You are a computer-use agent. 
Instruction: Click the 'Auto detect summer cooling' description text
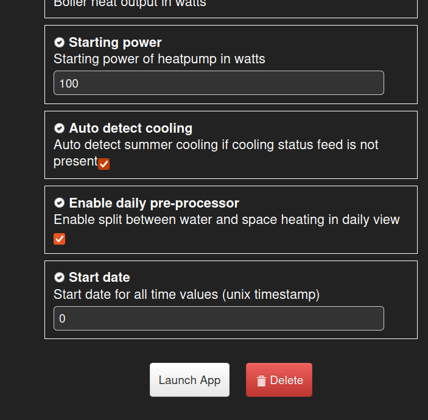[216, 153]
